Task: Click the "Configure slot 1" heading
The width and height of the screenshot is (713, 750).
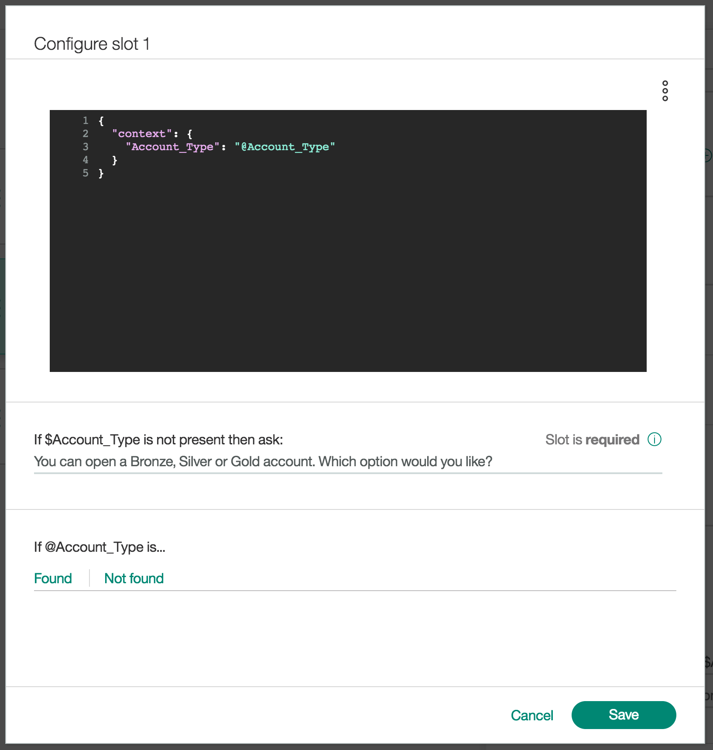Action: (x=92, y=44)
